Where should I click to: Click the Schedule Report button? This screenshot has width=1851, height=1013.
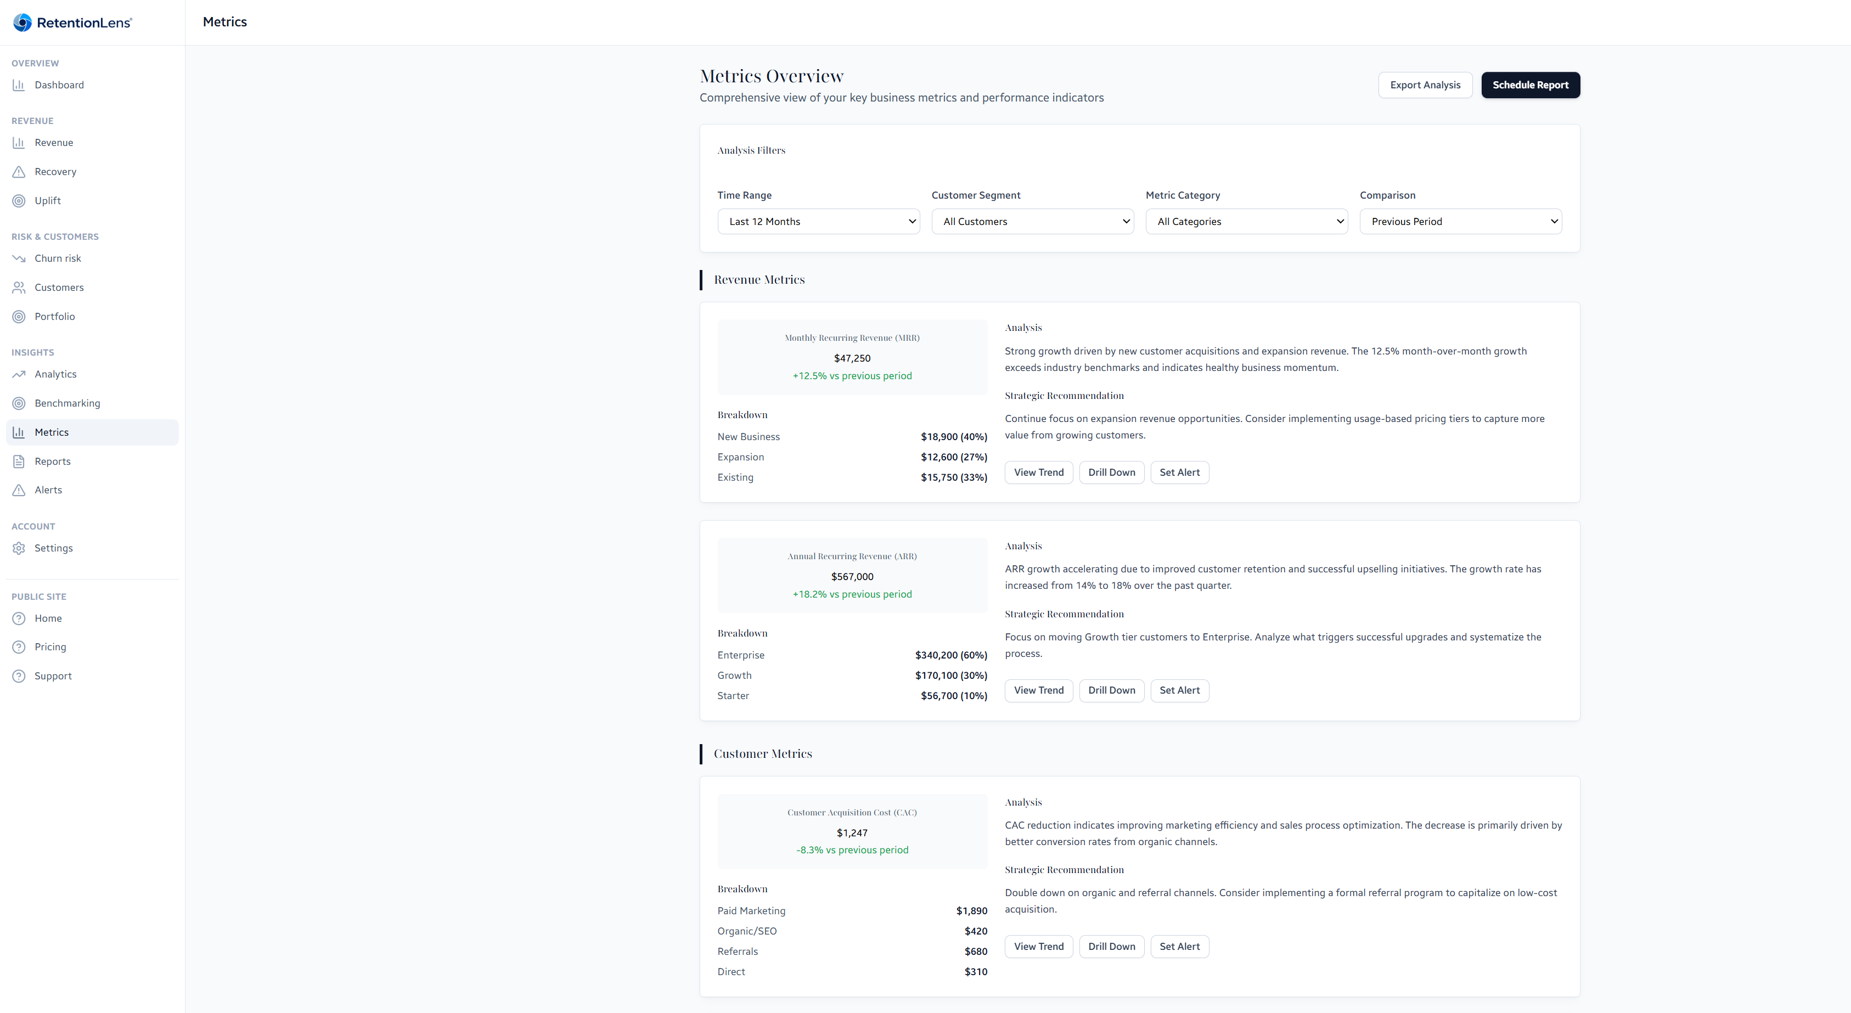point(1531,85)
